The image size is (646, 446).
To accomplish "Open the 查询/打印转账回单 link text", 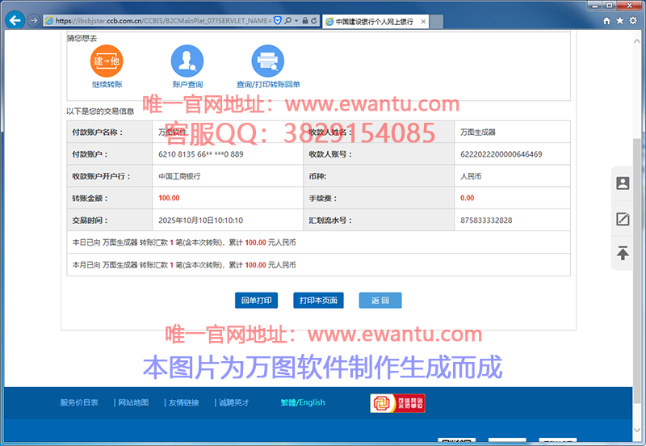I will point(268,85).
